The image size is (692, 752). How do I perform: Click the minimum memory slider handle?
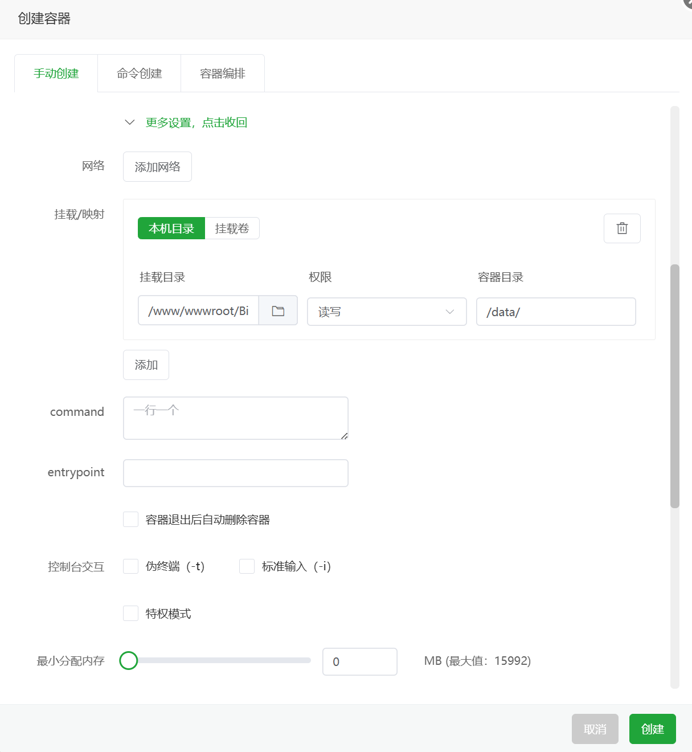click(x=129, y=661)
